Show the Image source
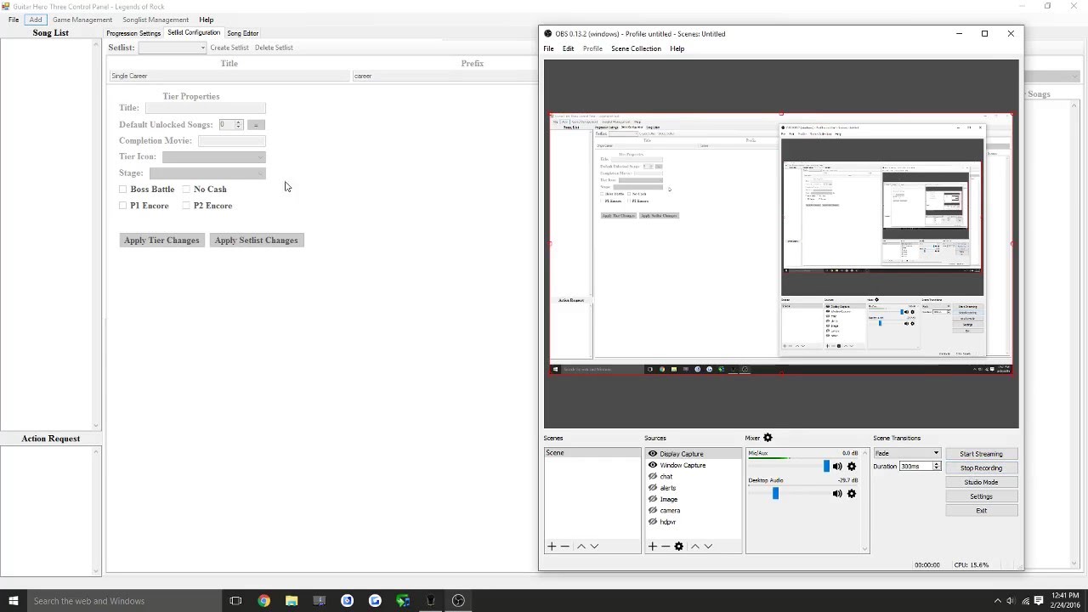 pyautogui.click(x=653, y=499)
